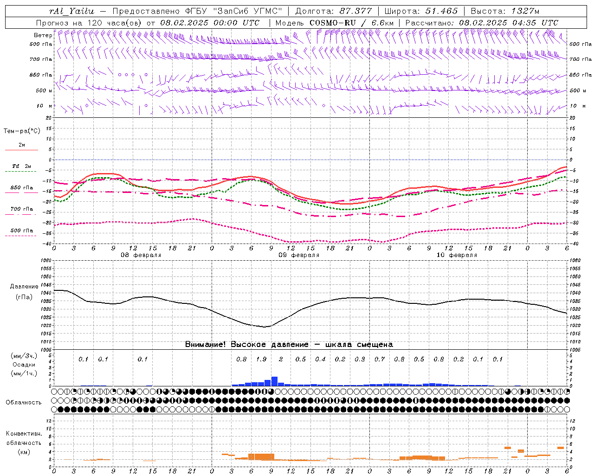
Task: Click the Прогноз на 120 часа(ов) text
Action: click(x=90, y=23)
